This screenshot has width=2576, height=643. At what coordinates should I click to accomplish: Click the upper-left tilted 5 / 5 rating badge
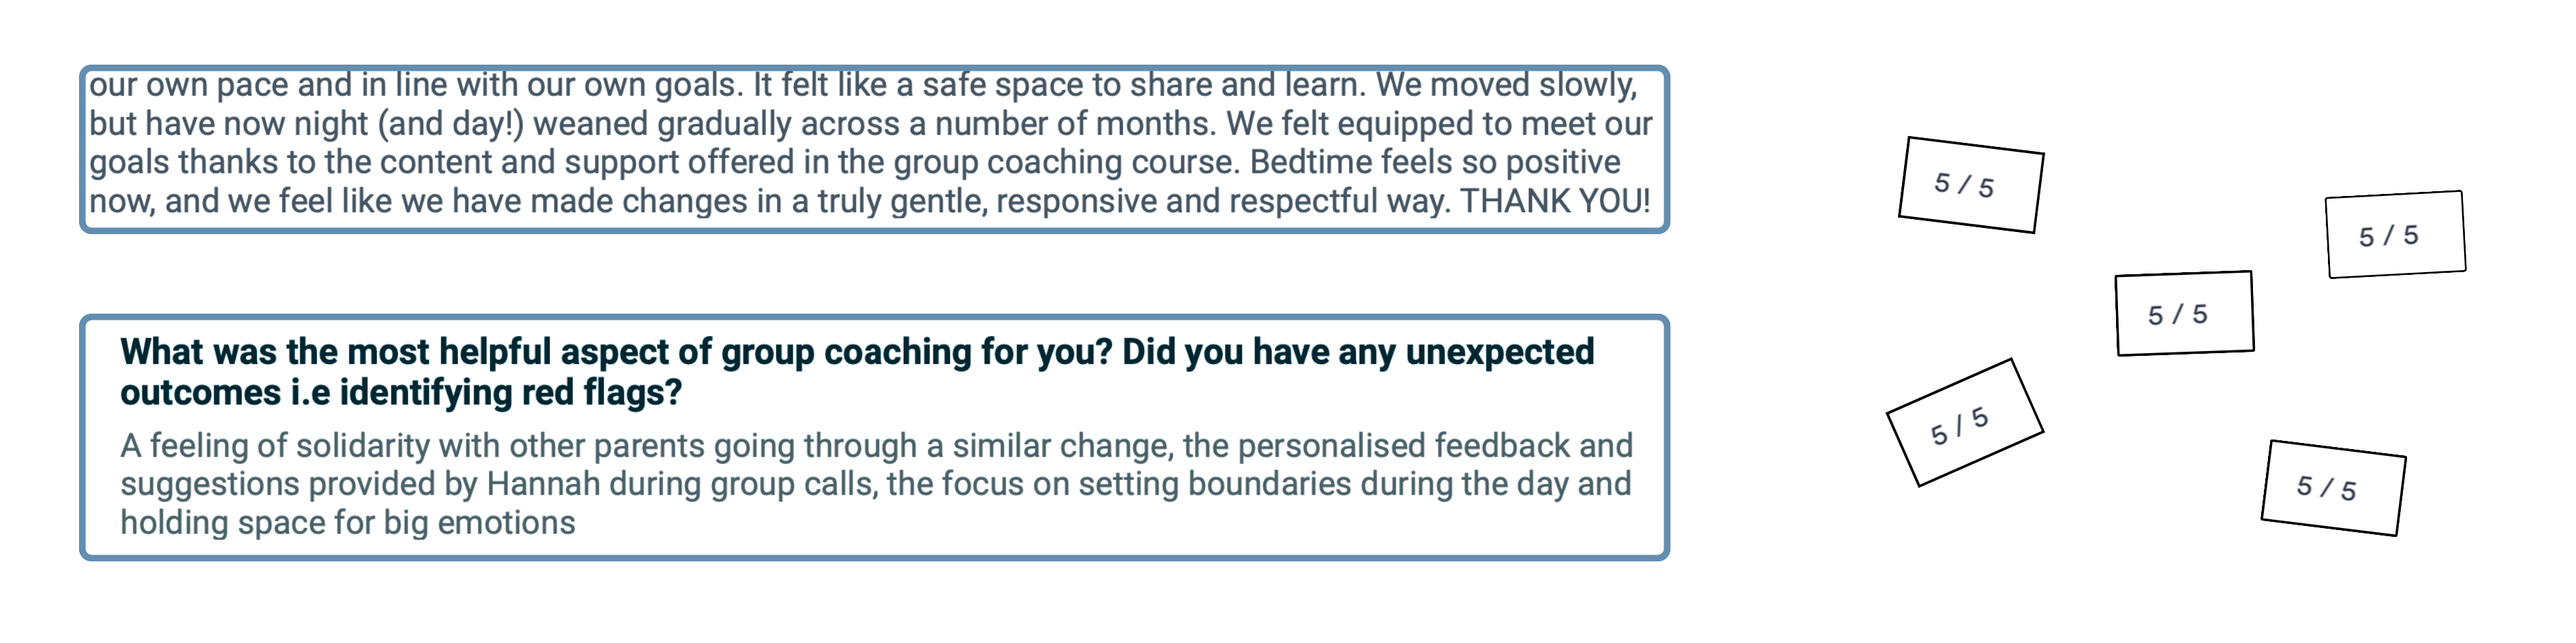(x=1969, y=184)
